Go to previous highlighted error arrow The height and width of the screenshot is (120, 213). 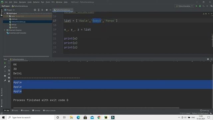(209, 14)
